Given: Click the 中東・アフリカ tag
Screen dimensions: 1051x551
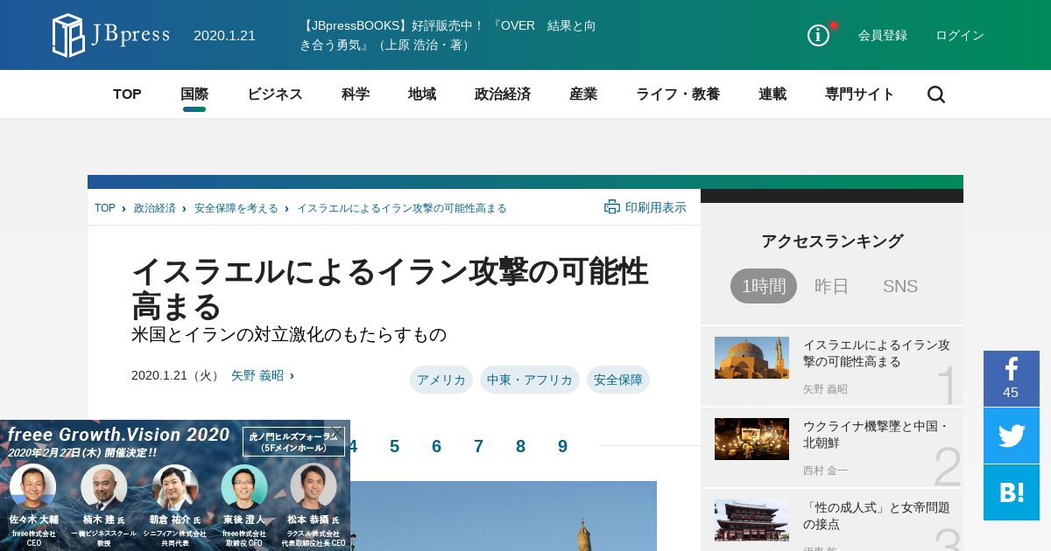Looking at the screenshot, I should 530,380.
